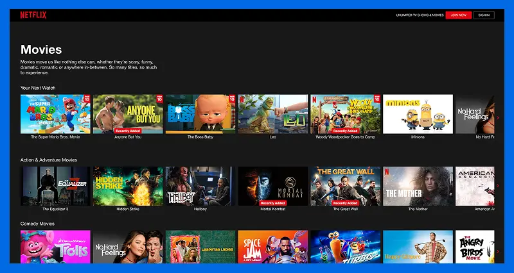This screenshot has width=514, height=273.
Task: Click Netflix N logo on Woody Woodpecker thumbnail
Action: tap(314, 99)
